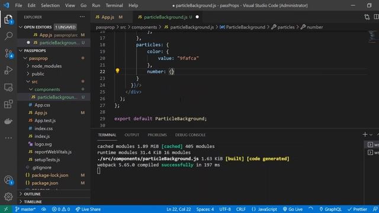Open the Explorer view in activity bar
379x213 pixels.
click(x=8, y=20)
